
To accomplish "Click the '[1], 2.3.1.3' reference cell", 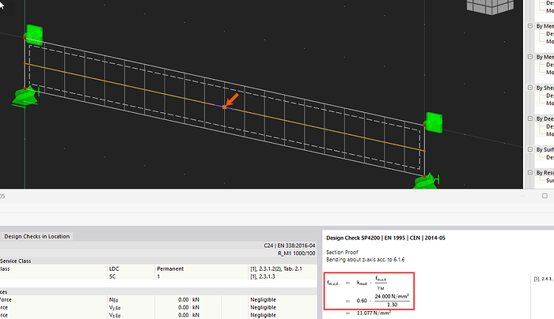I will [x=263, y=276].
